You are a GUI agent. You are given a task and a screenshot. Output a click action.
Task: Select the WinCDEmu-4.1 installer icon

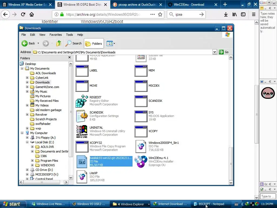141,161
